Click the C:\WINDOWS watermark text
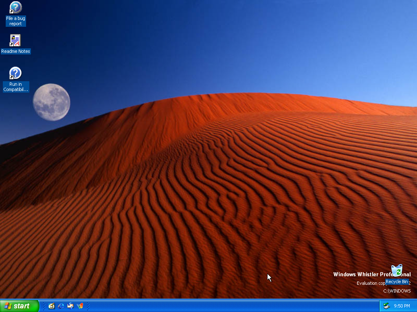Image resolution: width=417 pixels, height=312 pixels. point(397,291)
